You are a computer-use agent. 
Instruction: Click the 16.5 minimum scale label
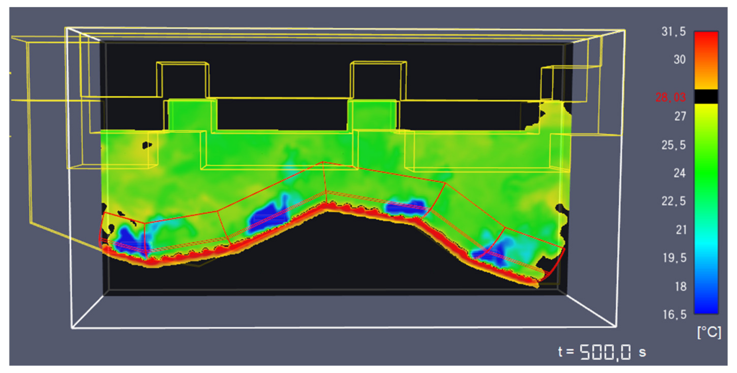click(x=674, y=315)
